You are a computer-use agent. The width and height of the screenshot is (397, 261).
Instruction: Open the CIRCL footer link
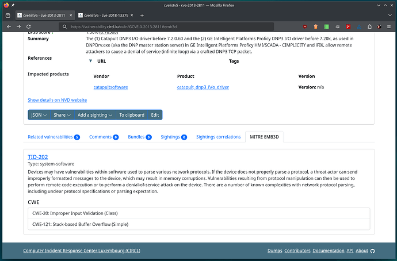click(82, 251)
